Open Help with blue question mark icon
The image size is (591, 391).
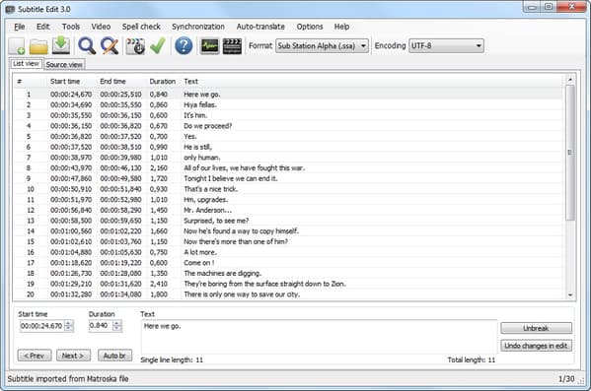(x=184, y=46)
